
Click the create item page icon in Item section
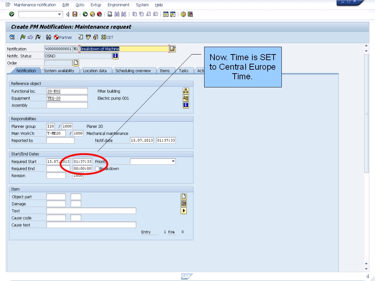point(184,196)
